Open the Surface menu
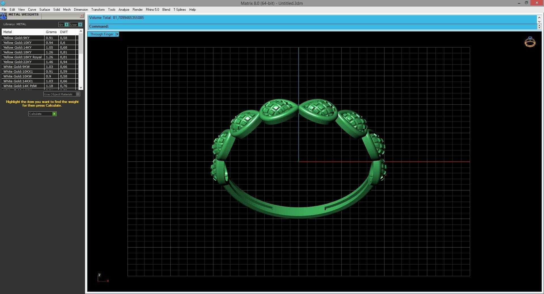 [x=44, y=10]
